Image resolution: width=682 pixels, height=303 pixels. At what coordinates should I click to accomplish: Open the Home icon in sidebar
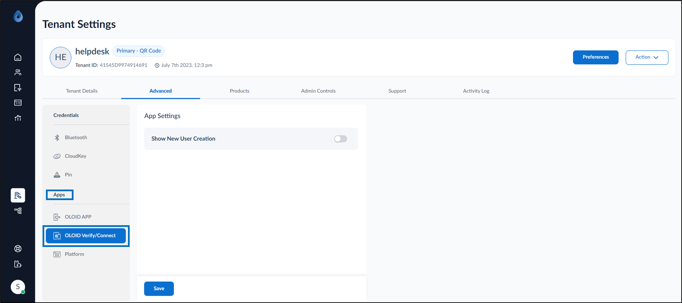[18, 57]
